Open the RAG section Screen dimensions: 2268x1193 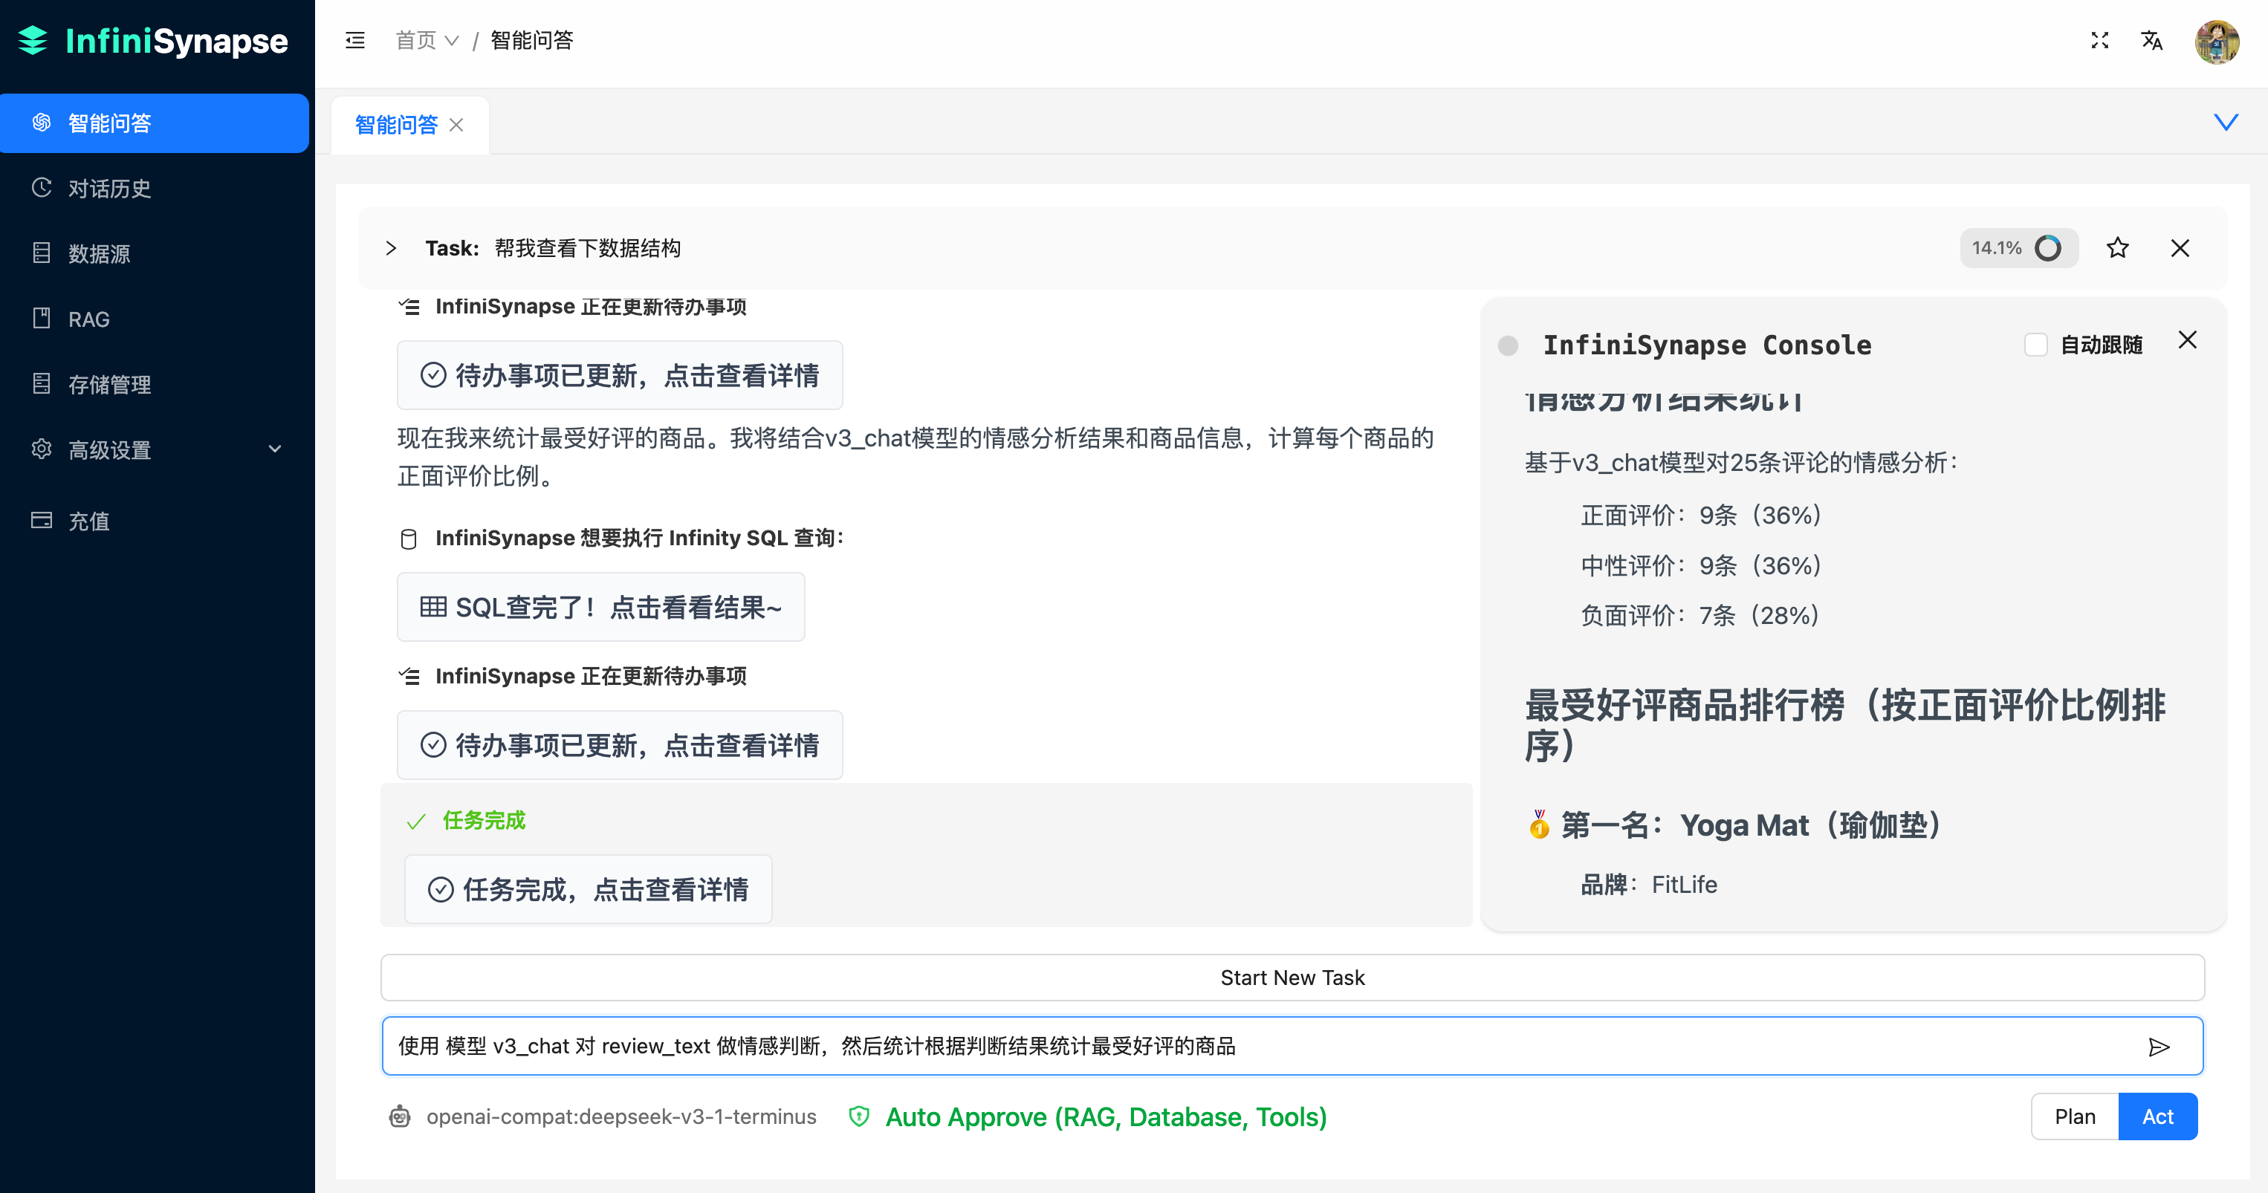[88, 319]
